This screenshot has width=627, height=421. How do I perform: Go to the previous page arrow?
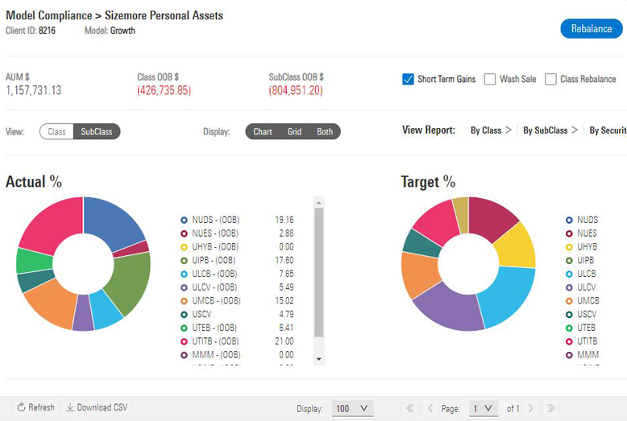pyautogui.click(x=430, y=408)
